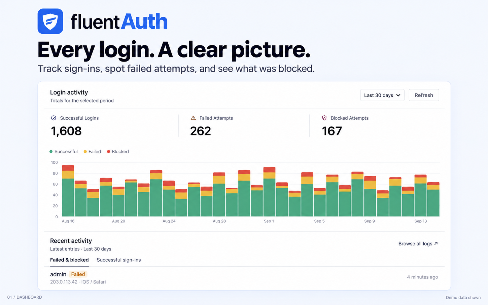The image size is (488, 305).
Task: Click the 100 value on the y-axis
Action: (x=54, y=162)
